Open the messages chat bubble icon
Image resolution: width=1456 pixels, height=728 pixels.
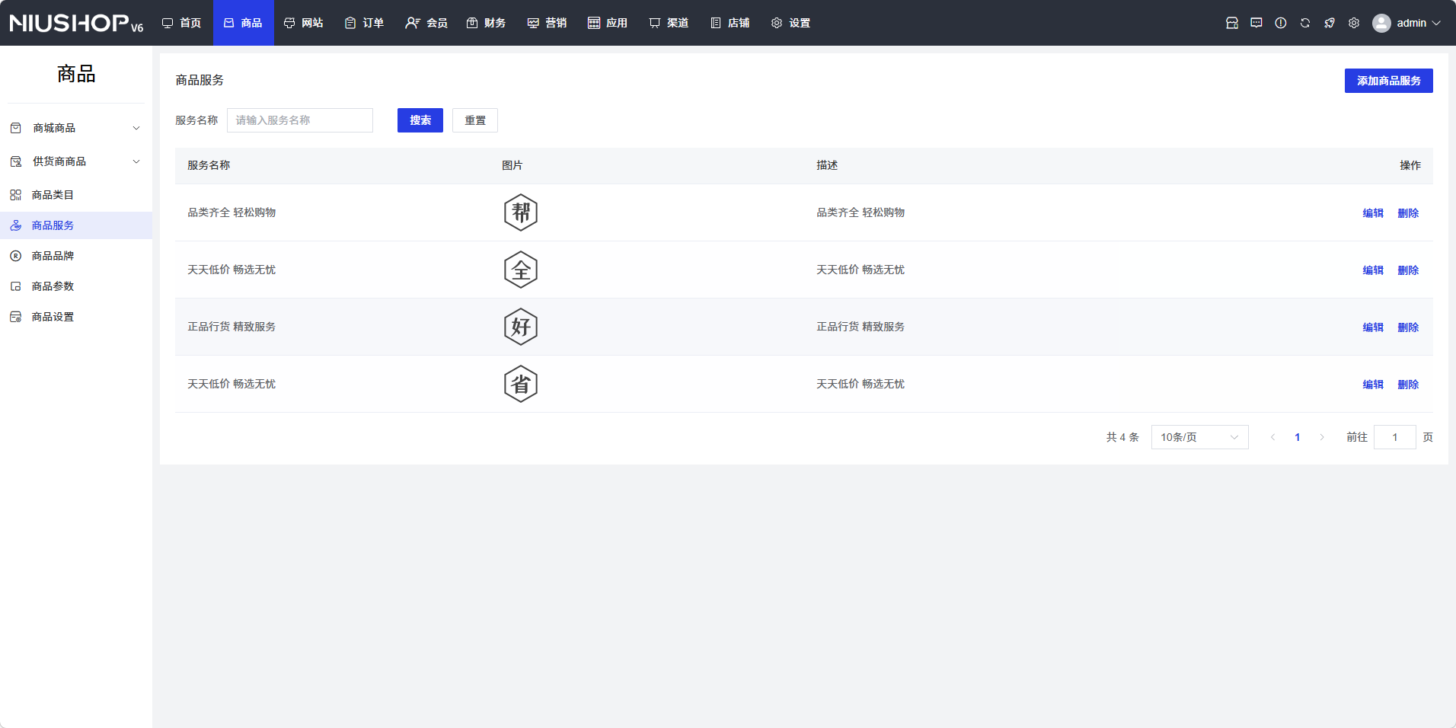[x=1256, y=23]
